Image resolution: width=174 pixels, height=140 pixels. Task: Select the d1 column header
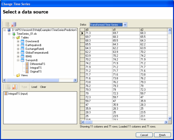coord(126,30)
